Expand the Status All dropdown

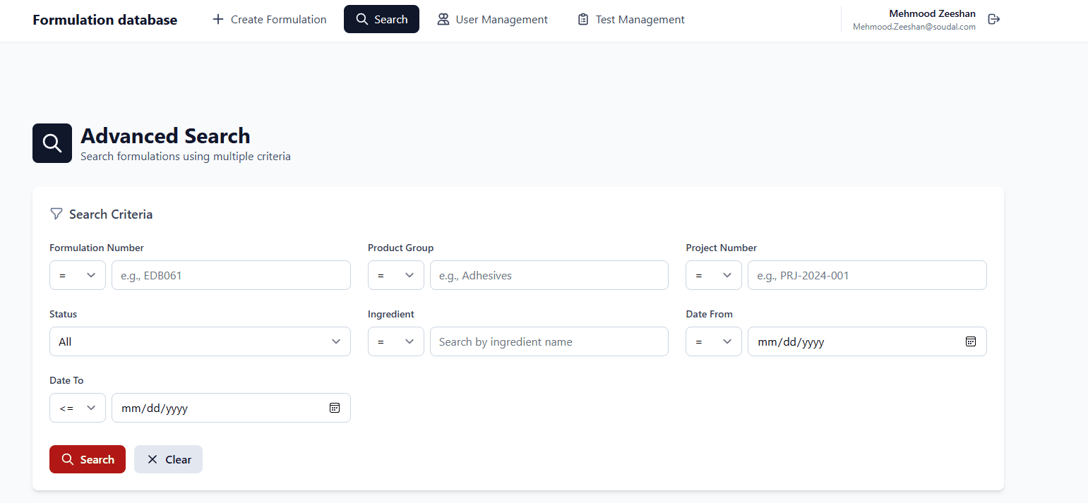click(200, 341)
